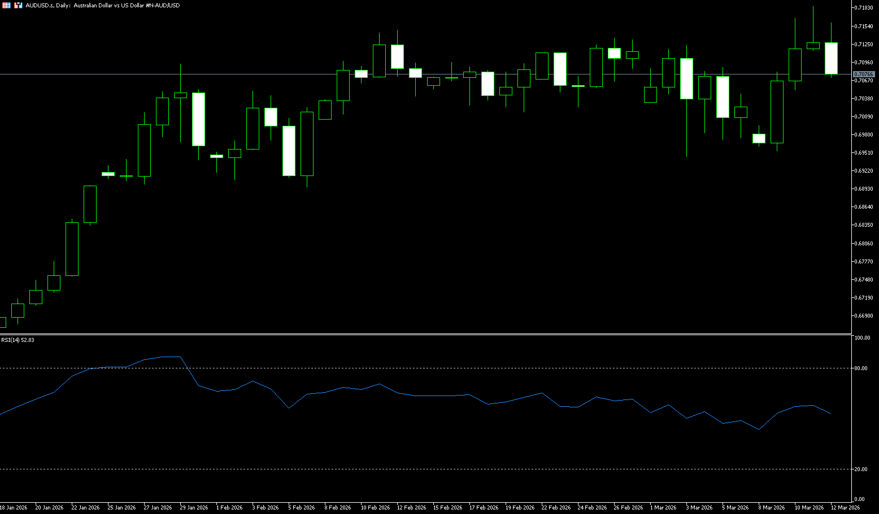Image resolution: width=879 pixels, height=514 pixels.
Task: Click the RSI 80.00 scale value
Action: 862,368
